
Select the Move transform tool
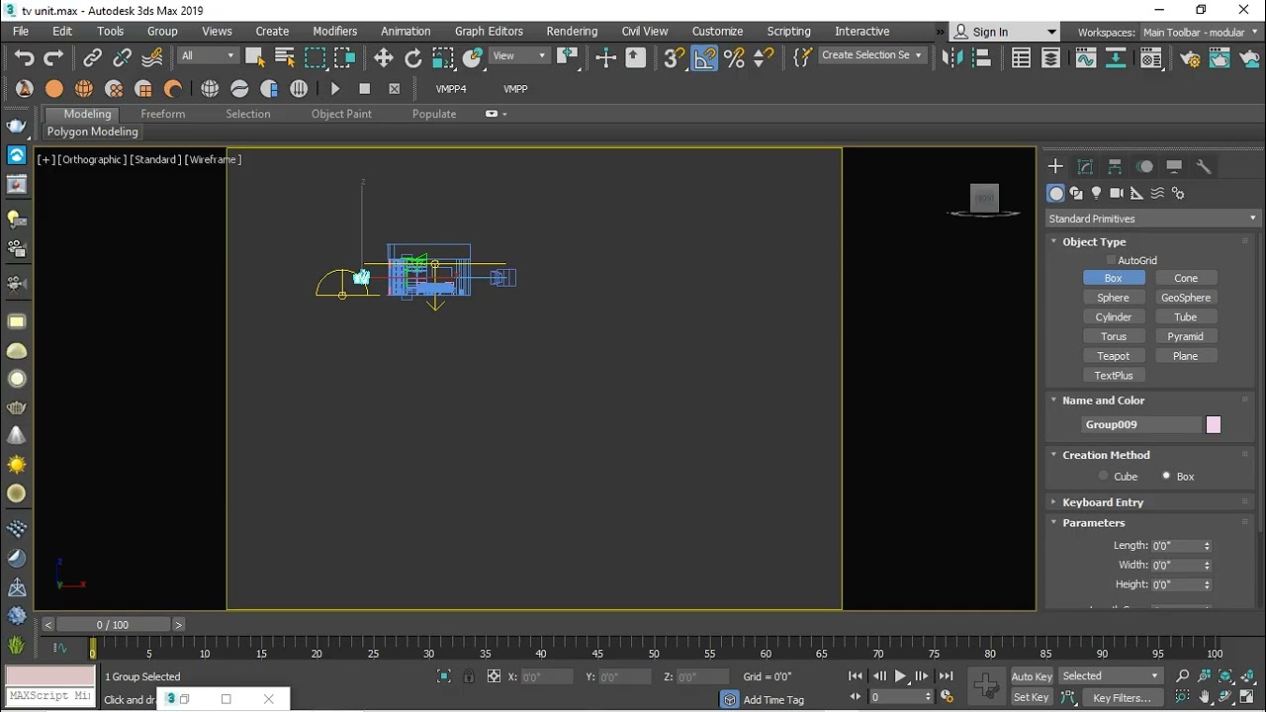click(x=384, y=58)
